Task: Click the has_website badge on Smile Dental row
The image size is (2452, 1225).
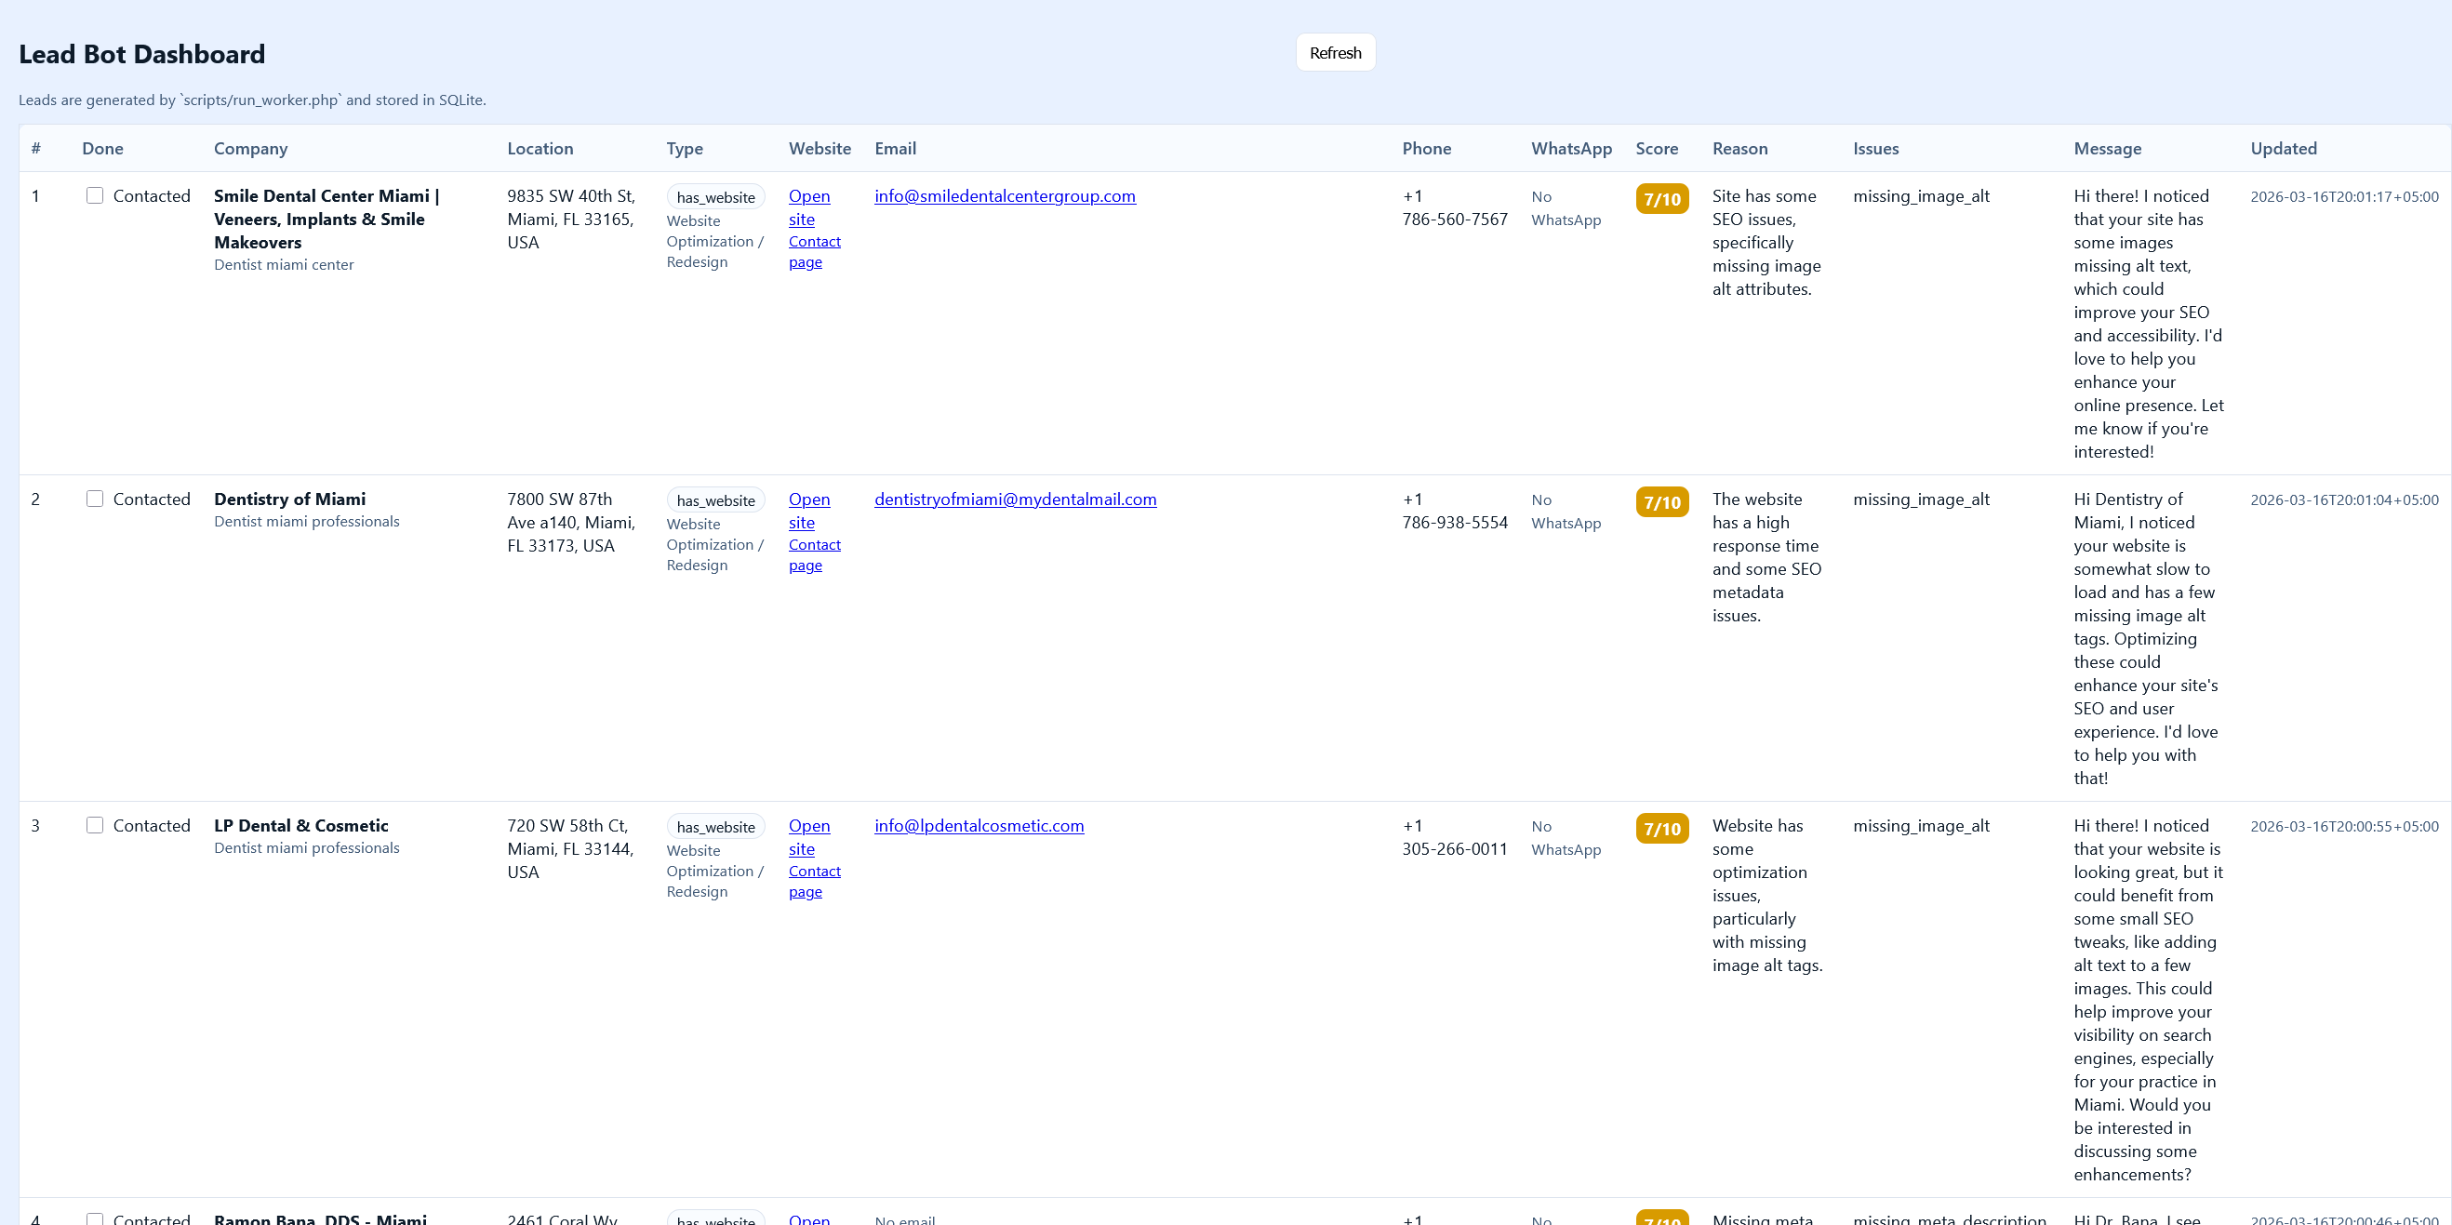Action: click(714, 197)
